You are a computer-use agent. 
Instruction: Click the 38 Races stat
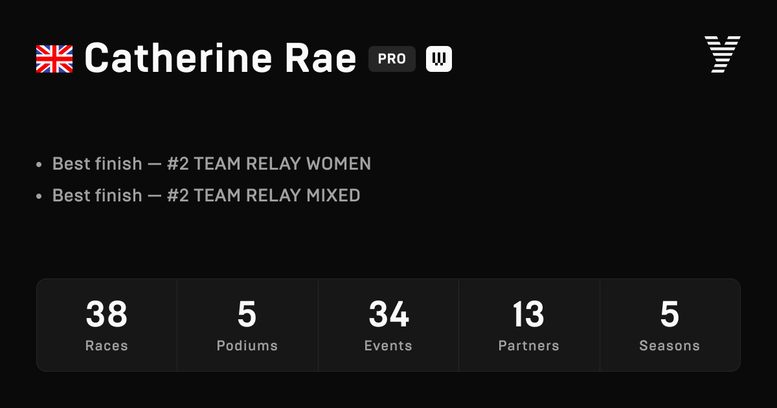click(x=107, y=325)
